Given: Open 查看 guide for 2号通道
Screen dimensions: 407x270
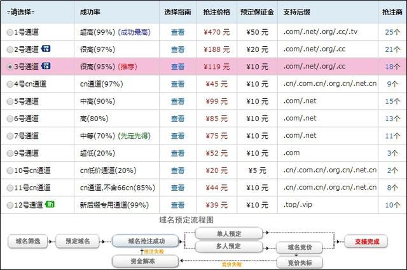Looking at the screenshot, I should coord(178,49).
